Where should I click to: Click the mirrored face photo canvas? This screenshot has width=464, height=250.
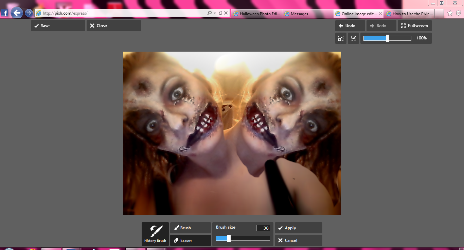coord(232,133)
